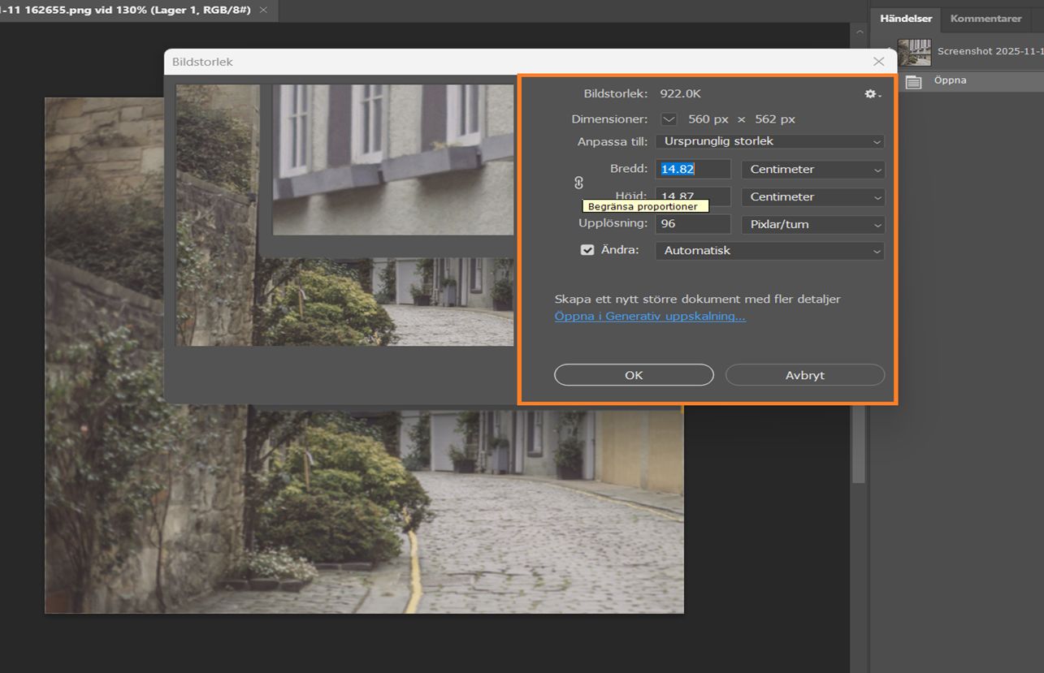The width and height of the screenshot is (1044, 673).
Task: Click the Höjd value field
Action: coord(693,196)
